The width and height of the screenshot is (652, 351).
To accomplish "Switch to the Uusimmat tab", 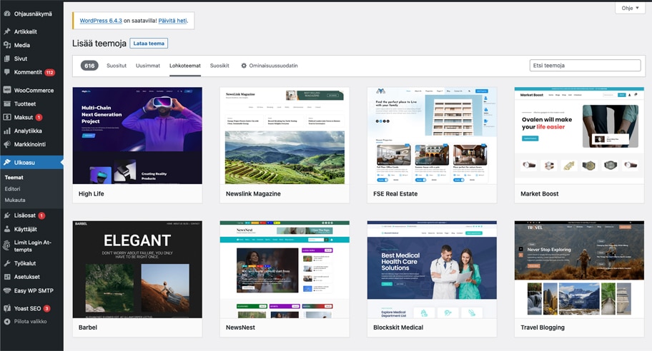I will 148,66.
